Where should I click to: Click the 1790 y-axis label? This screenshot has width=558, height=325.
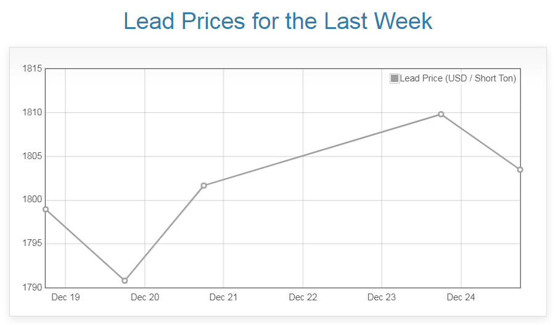[32, 287]
